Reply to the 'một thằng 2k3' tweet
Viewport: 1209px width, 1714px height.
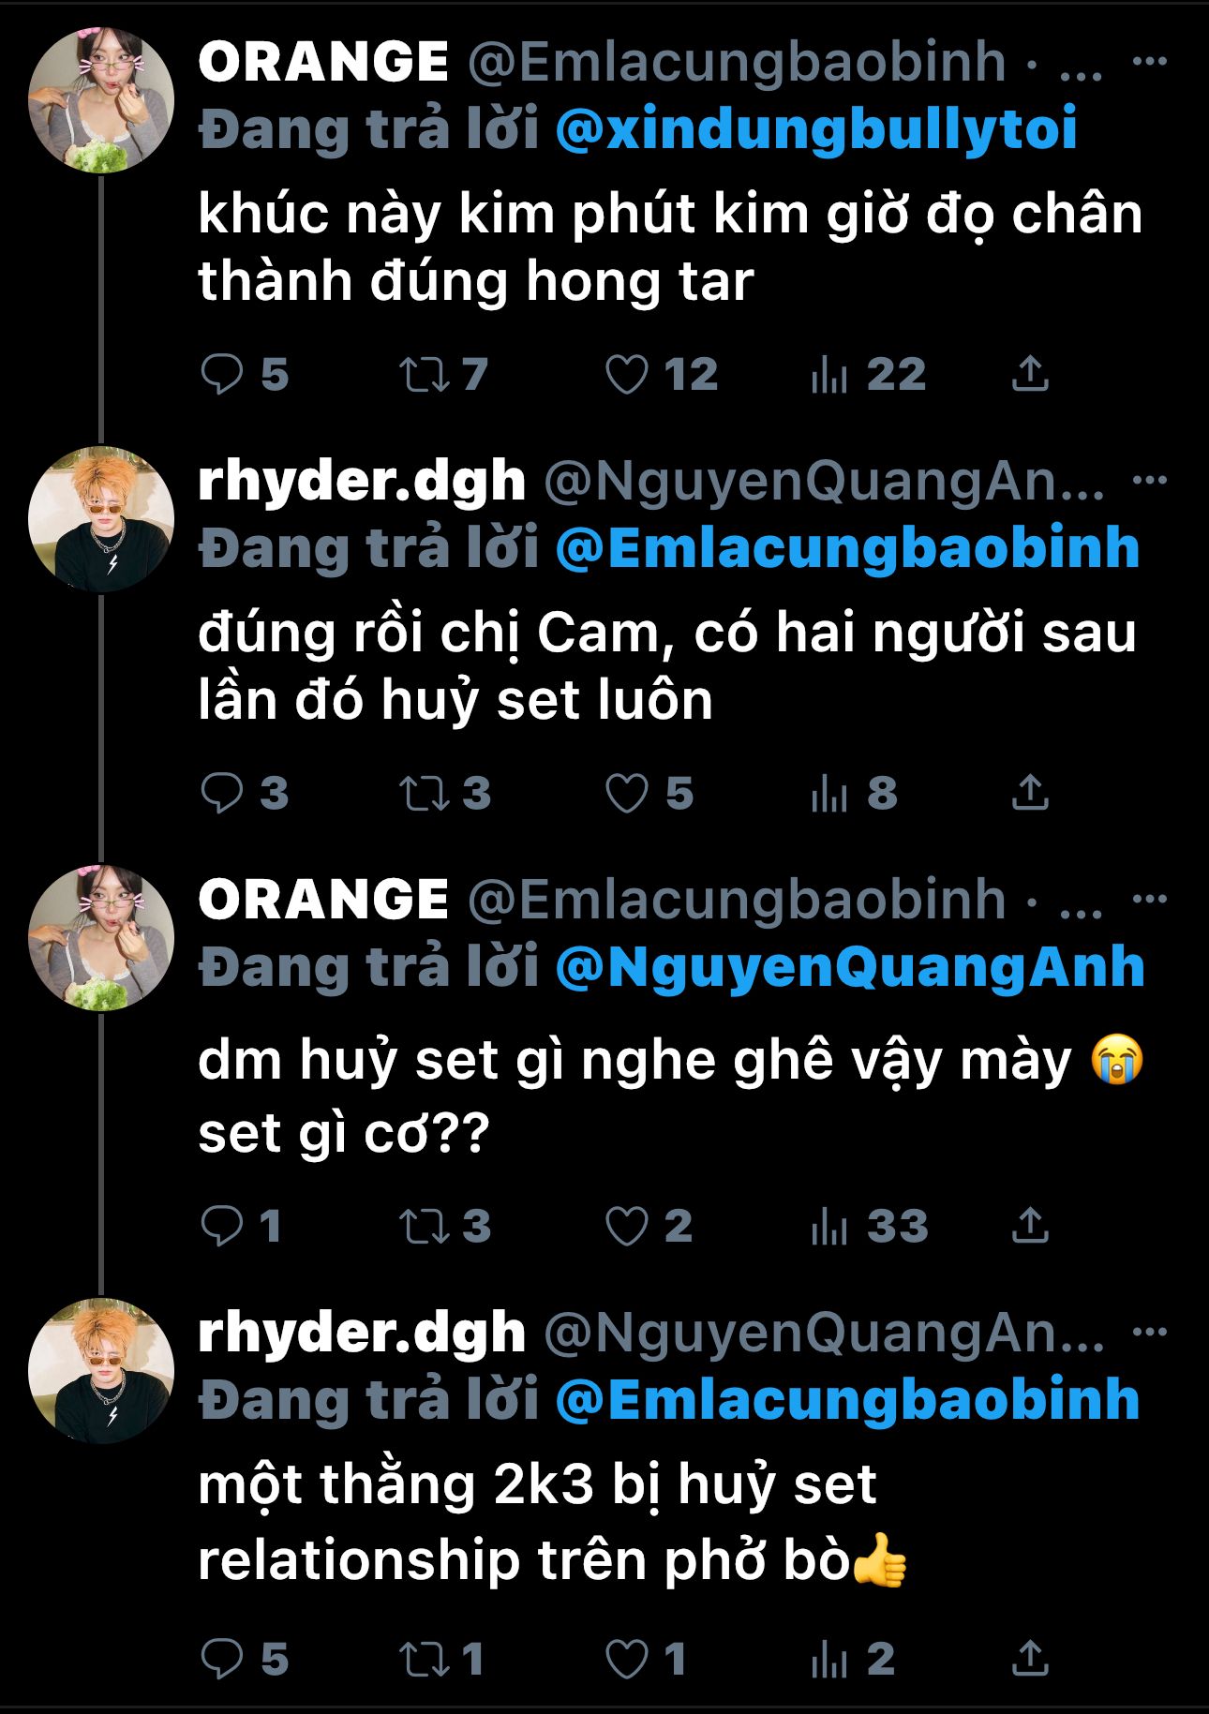pos(222,1659)
